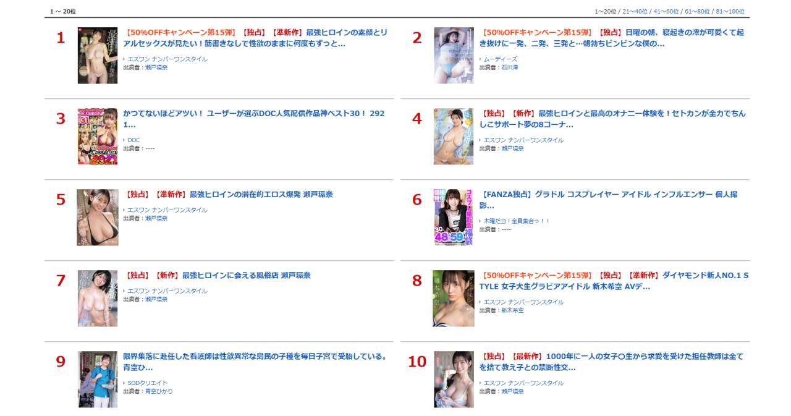Select the rank 6 item thumbnail
791x416 pixels.
tap(454, 218)
